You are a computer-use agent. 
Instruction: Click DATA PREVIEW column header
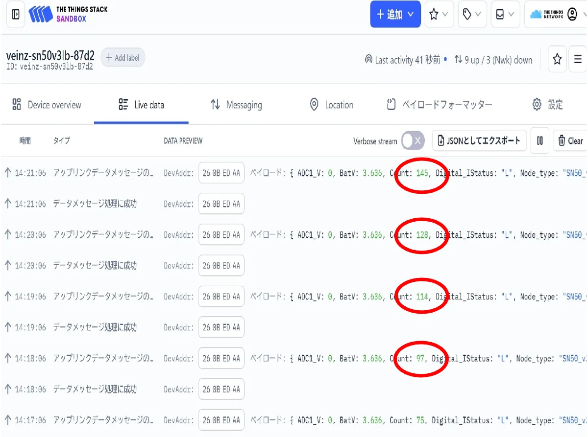(183, 141)
